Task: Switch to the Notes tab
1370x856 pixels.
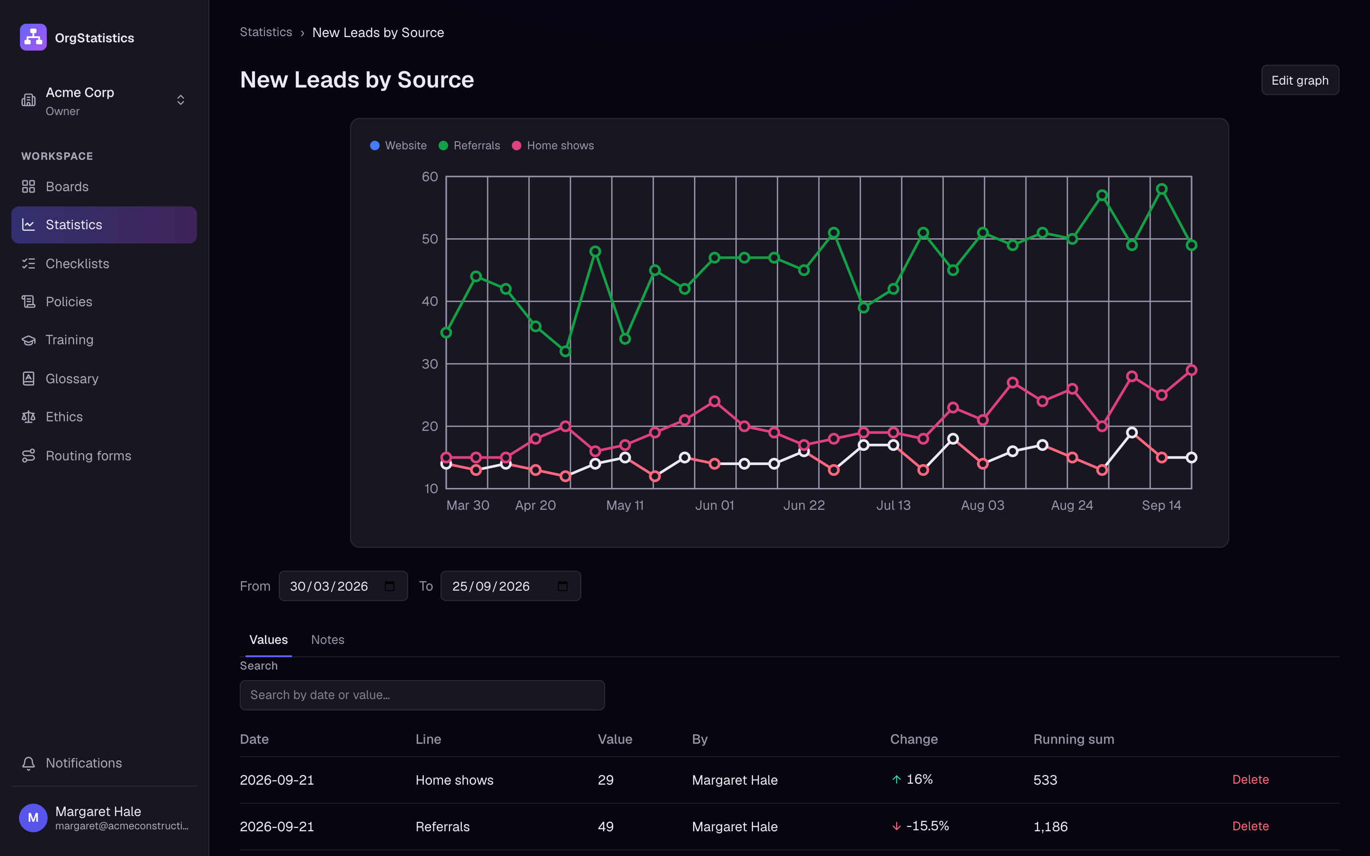Action: [328, 640]
